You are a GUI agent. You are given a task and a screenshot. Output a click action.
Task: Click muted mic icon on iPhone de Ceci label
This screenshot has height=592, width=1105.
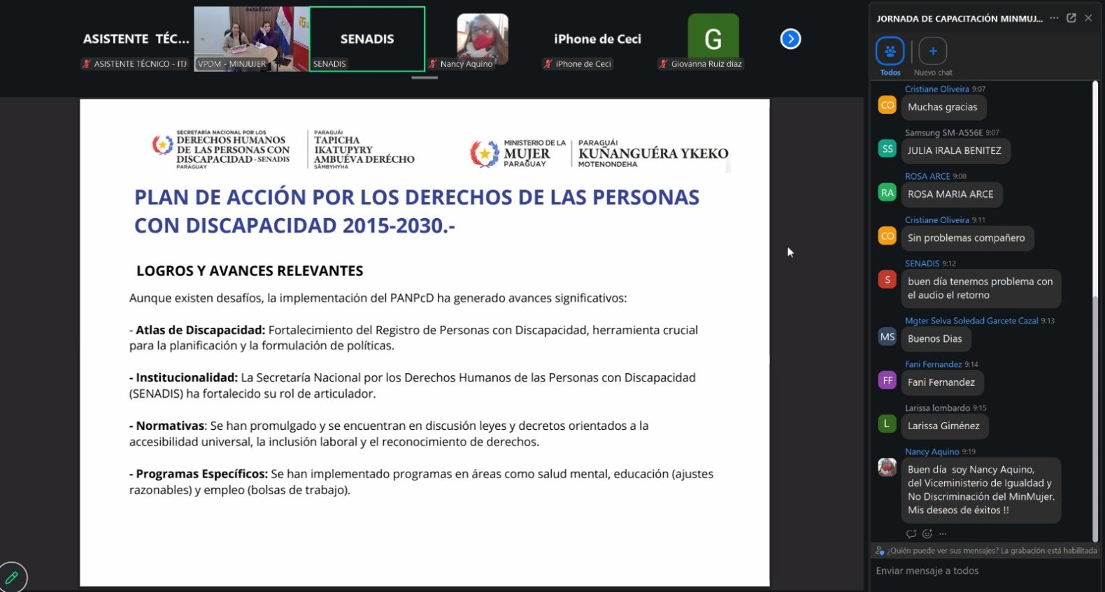(x=548, y=64)
